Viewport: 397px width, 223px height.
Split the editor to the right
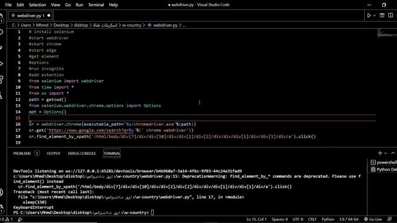391,15
